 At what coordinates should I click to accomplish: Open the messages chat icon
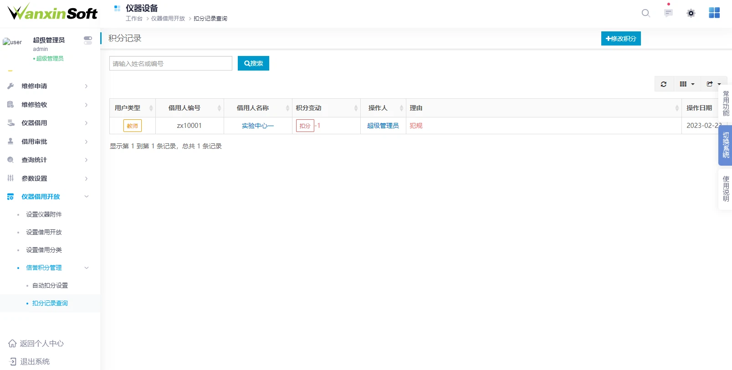(x=668, y=13)
